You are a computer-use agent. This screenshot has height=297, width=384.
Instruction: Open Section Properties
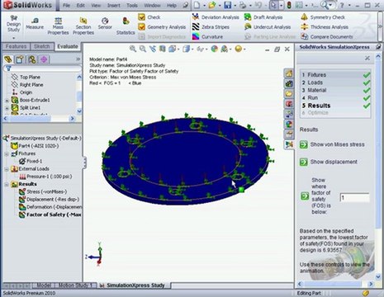[83, 26]
